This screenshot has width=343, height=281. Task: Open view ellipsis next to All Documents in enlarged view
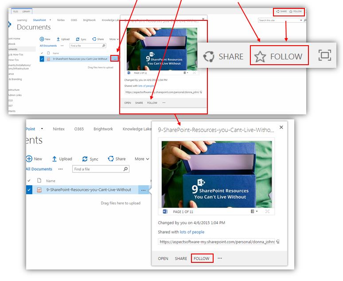tap(61, 169)
